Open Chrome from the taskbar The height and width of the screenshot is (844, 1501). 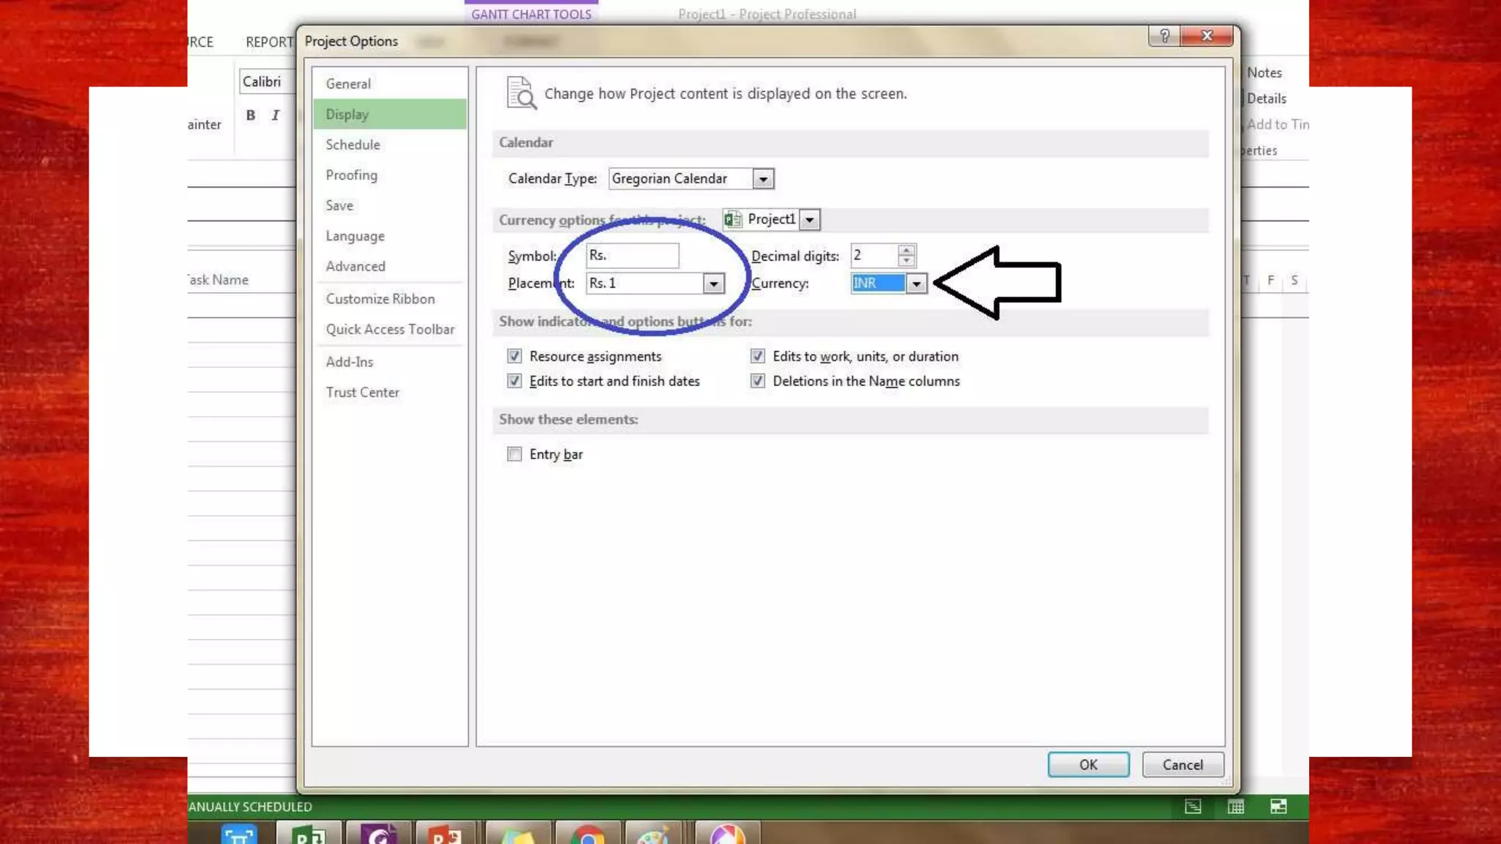(588, 834)
